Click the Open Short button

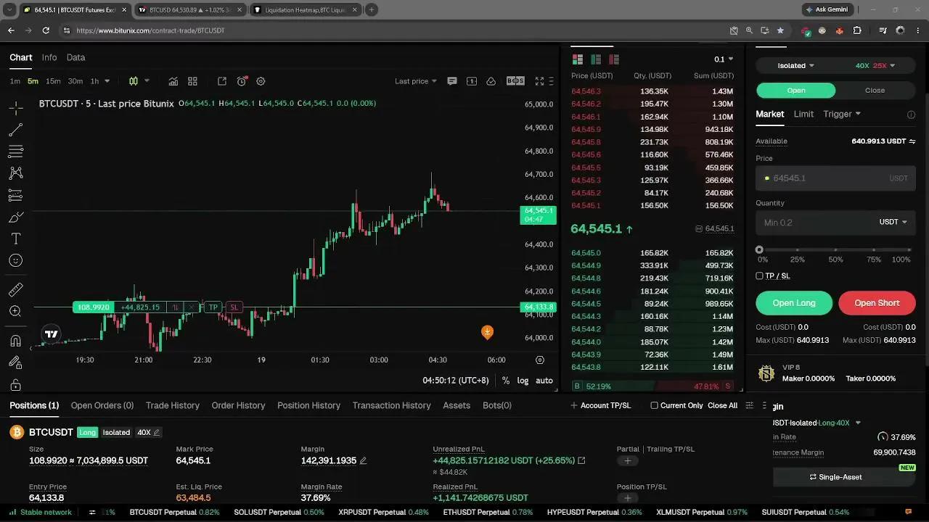pyautogui.click(x=877, y=303)
